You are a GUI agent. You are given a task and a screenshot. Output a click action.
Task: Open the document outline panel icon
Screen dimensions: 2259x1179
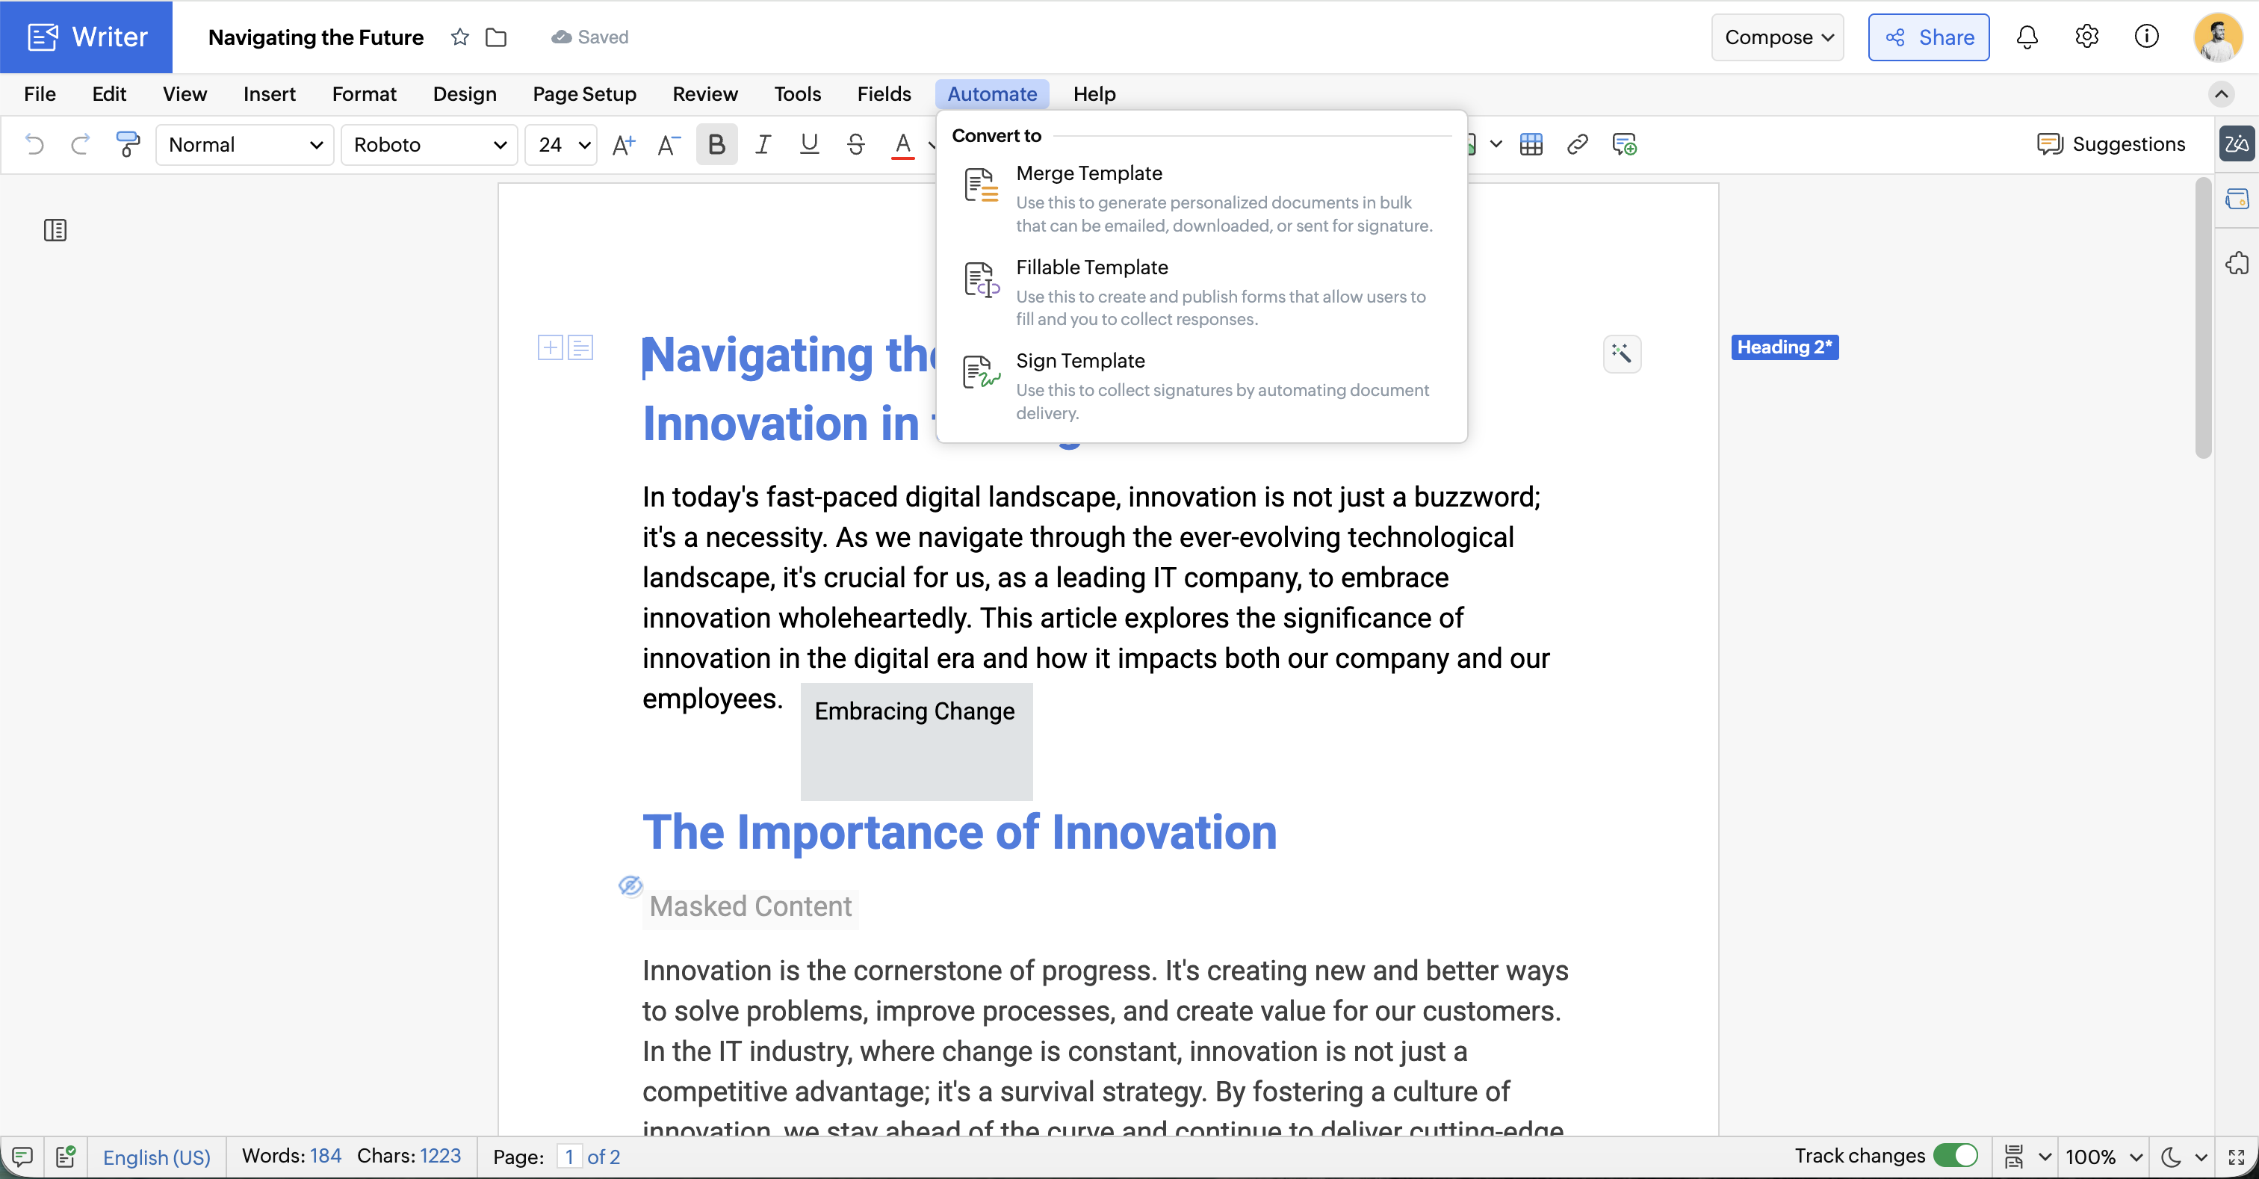[x=55, y=230]
